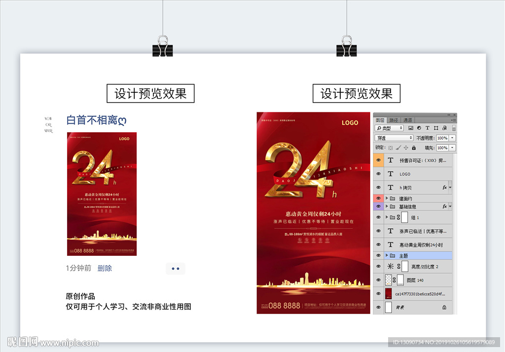Click the red ca147f layer thumbnail

(389, 293)
